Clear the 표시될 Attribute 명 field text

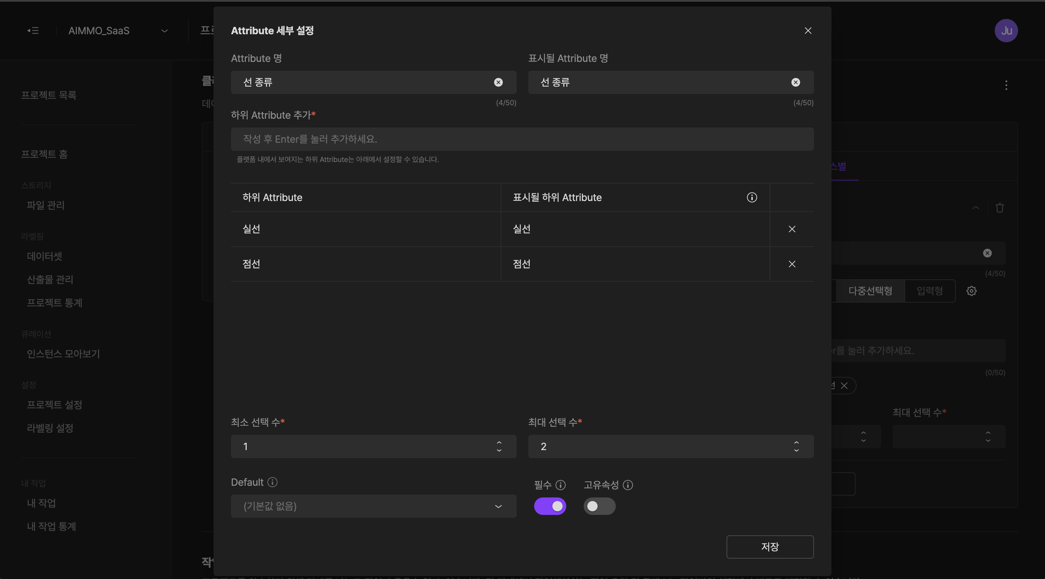(795, 82)
